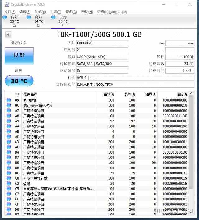Click status orb of attribute C2 row
This screenshot has height=220, width=199.
click(x=9, y=183)
